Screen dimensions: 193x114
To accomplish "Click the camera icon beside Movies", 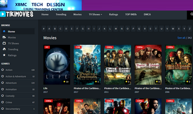I will (x=4, y=37).
